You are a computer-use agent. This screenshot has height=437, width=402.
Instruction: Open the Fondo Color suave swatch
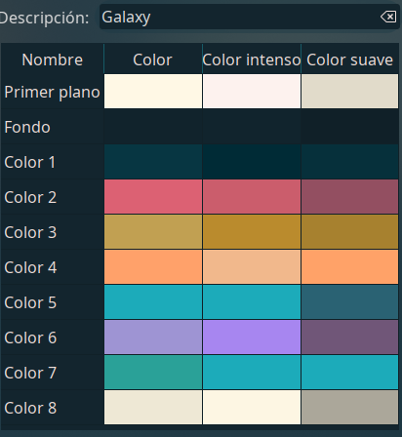tap(350, 127)
